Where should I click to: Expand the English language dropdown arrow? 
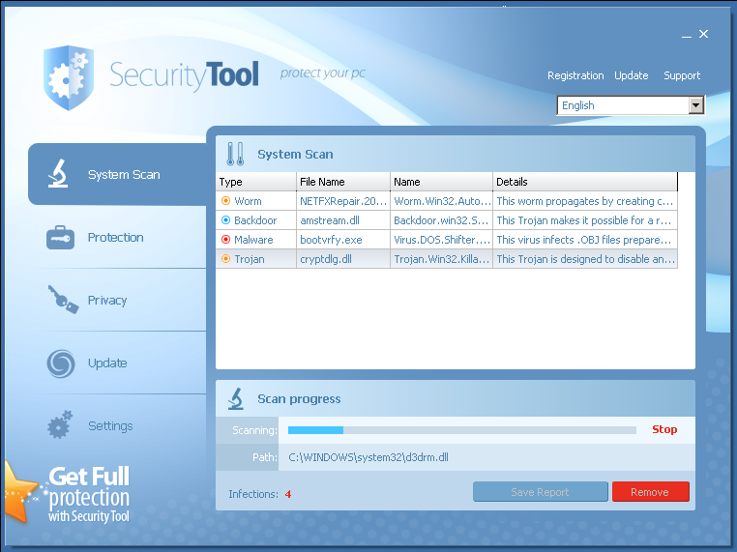point(696,105)
